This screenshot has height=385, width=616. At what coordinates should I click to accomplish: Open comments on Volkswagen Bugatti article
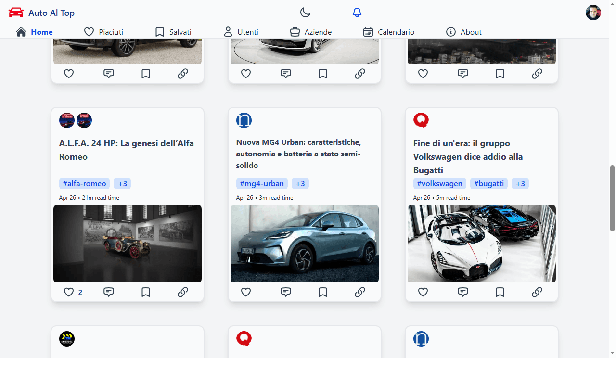coord(463,292)
